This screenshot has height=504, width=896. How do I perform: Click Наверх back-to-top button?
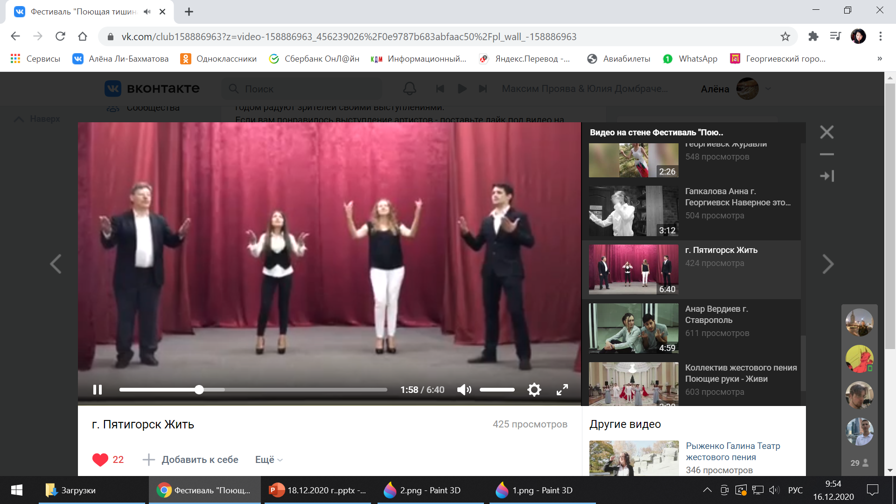click(37, 119)
